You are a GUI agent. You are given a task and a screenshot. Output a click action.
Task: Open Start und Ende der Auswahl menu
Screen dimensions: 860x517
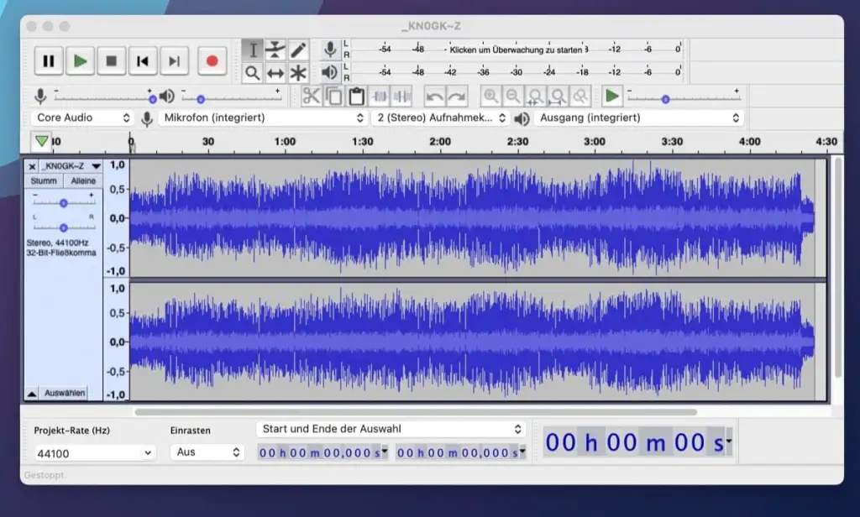pos(391,429)
